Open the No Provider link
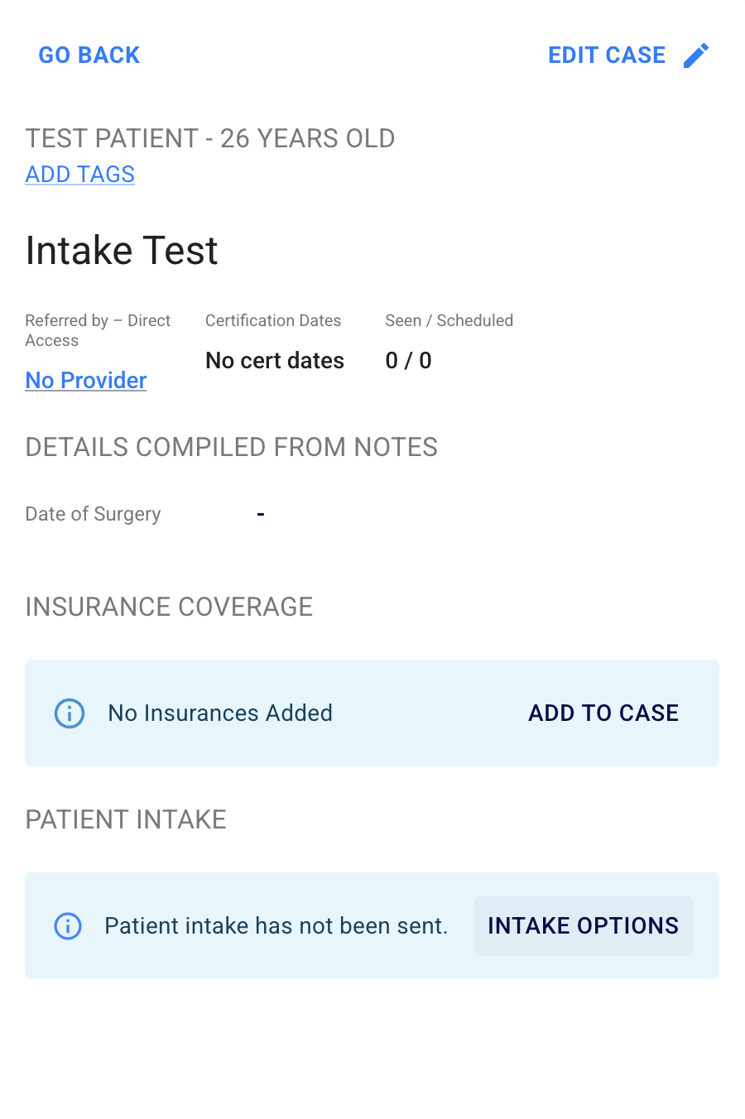The width and height of the screenshot is (745, 1119). tap(86, 380)
